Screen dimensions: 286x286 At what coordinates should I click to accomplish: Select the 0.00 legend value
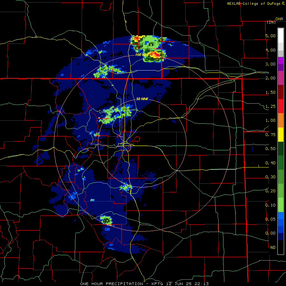click(x=270, y=233)
